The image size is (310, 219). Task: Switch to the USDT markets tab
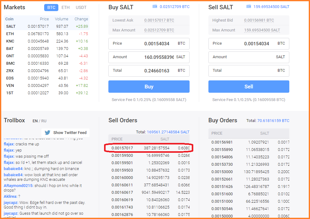(81, 7)
